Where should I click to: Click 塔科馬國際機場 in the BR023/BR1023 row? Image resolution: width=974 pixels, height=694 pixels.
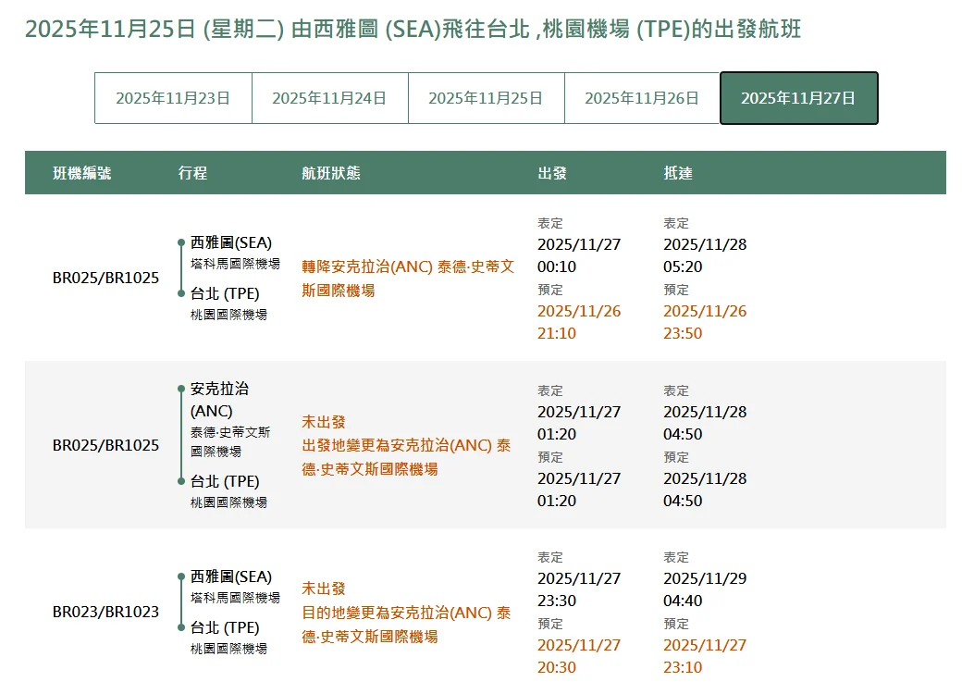click(236, 598)
